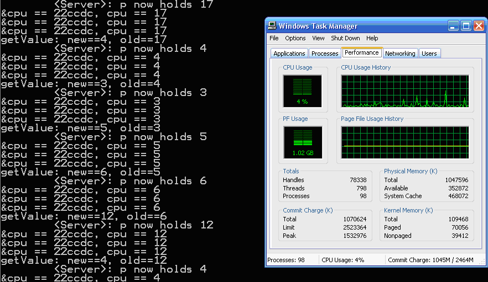Show the Users tab
This screenshot has width=488, height=282.
429,54
